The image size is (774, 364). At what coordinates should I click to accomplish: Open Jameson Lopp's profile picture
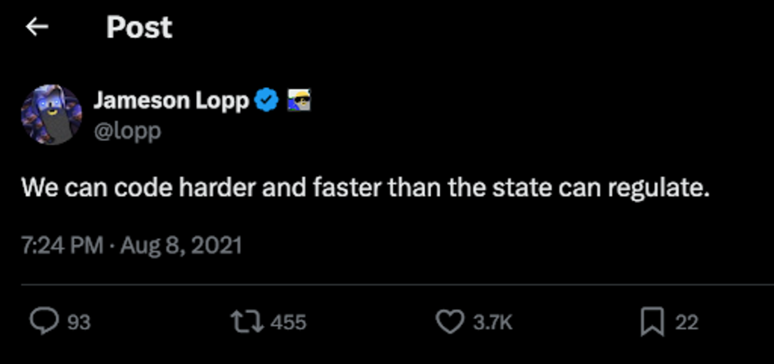(x=52, y=115)
